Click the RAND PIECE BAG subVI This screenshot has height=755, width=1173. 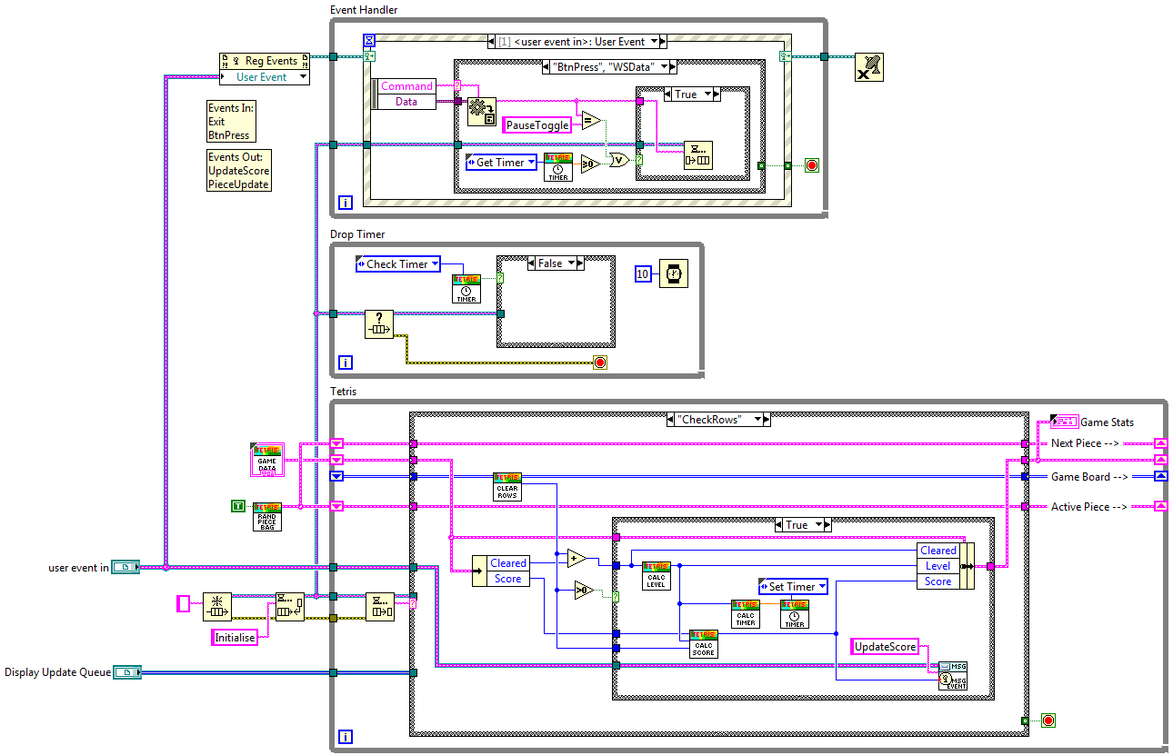tap(267, 516)
